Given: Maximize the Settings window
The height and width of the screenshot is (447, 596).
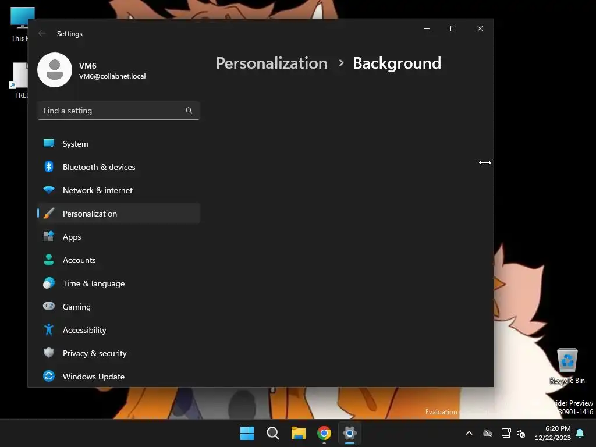Looking at the screenshot, I should pos(453,29).
